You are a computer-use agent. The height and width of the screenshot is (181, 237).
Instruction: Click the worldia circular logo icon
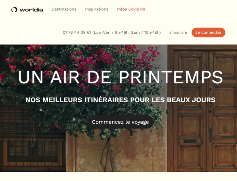point(14,10)
